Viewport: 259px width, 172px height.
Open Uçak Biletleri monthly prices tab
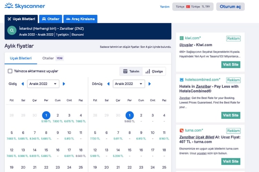point(21,58)
